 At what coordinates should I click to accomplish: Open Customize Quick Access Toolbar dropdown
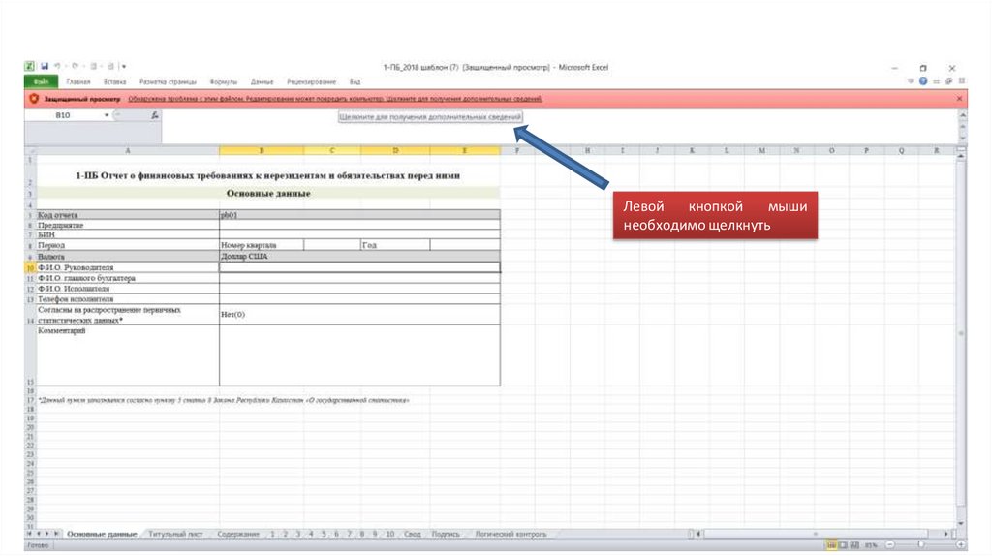124,67
